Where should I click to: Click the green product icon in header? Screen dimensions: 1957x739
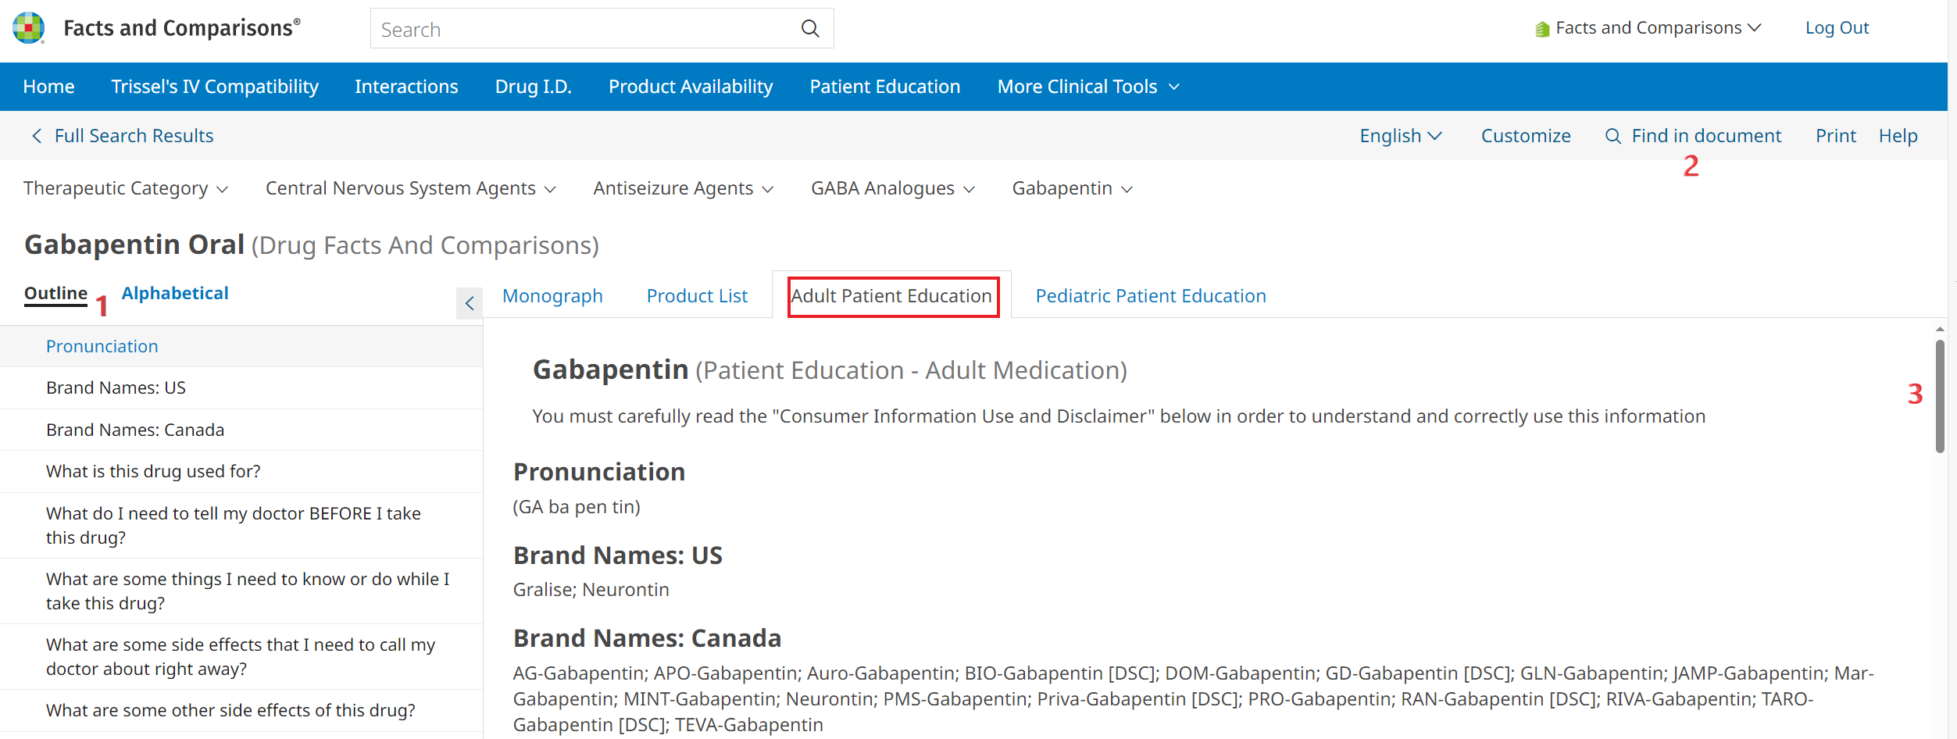click(x=1542, y=29)
